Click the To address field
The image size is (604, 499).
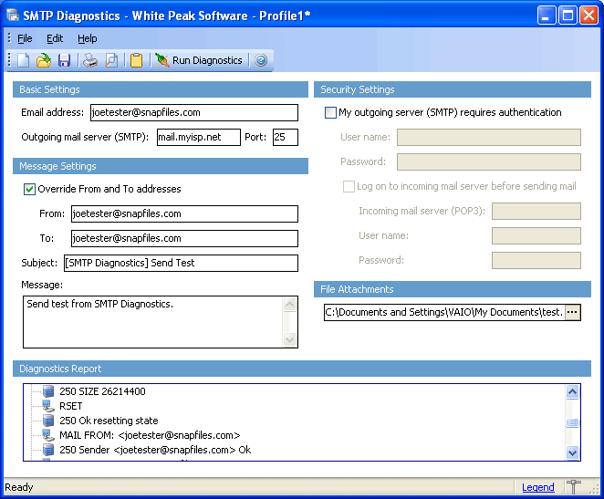click(184, 239)
